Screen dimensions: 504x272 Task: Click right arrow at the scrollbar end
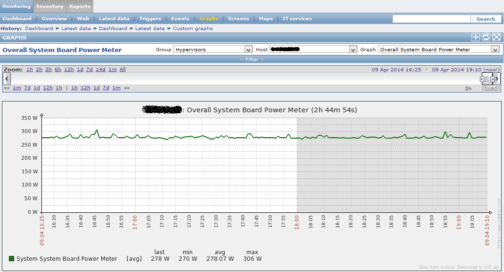pyautogui.click(x=497, y=78)
